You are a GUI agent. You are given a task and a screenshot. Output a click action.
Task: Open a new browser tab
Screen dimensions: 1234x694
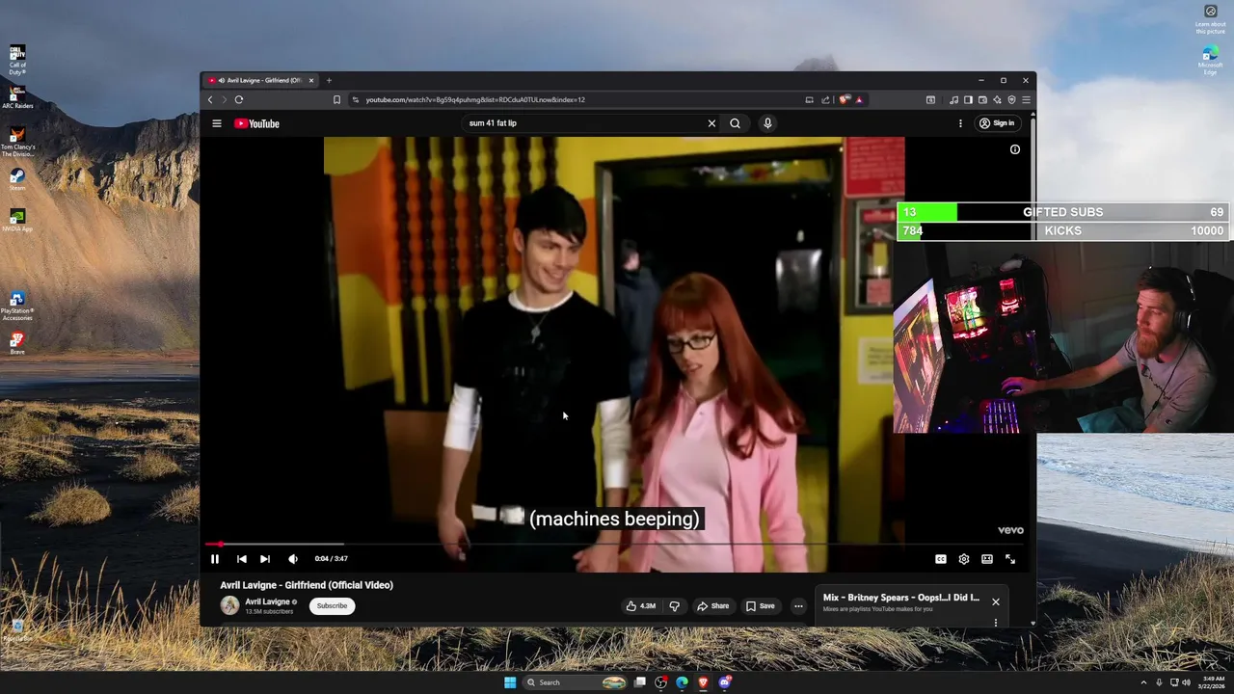pos(329,81)
